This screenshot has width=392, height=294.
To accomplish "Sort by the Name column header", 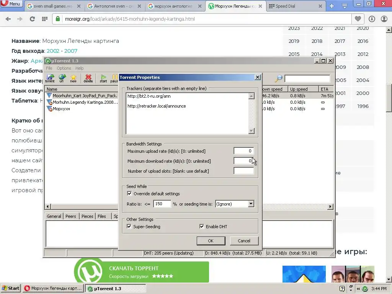I will tap(81, 89).
